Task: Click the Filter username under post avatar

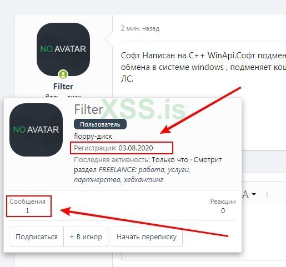Action: point(63,87)
